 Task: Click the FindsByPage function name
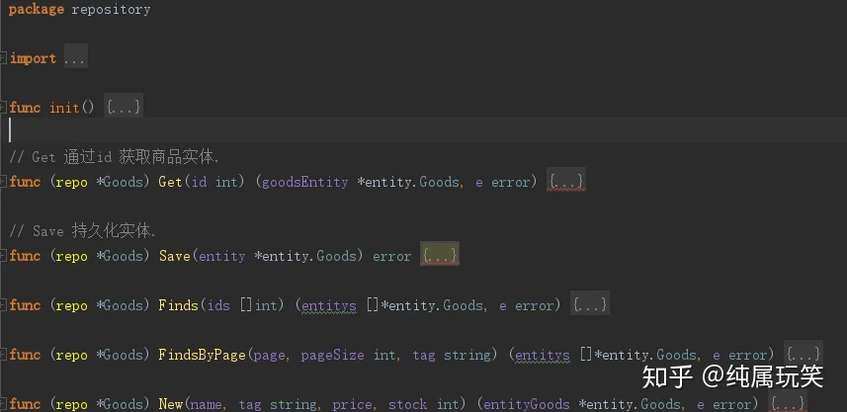(x=203, y=355)
